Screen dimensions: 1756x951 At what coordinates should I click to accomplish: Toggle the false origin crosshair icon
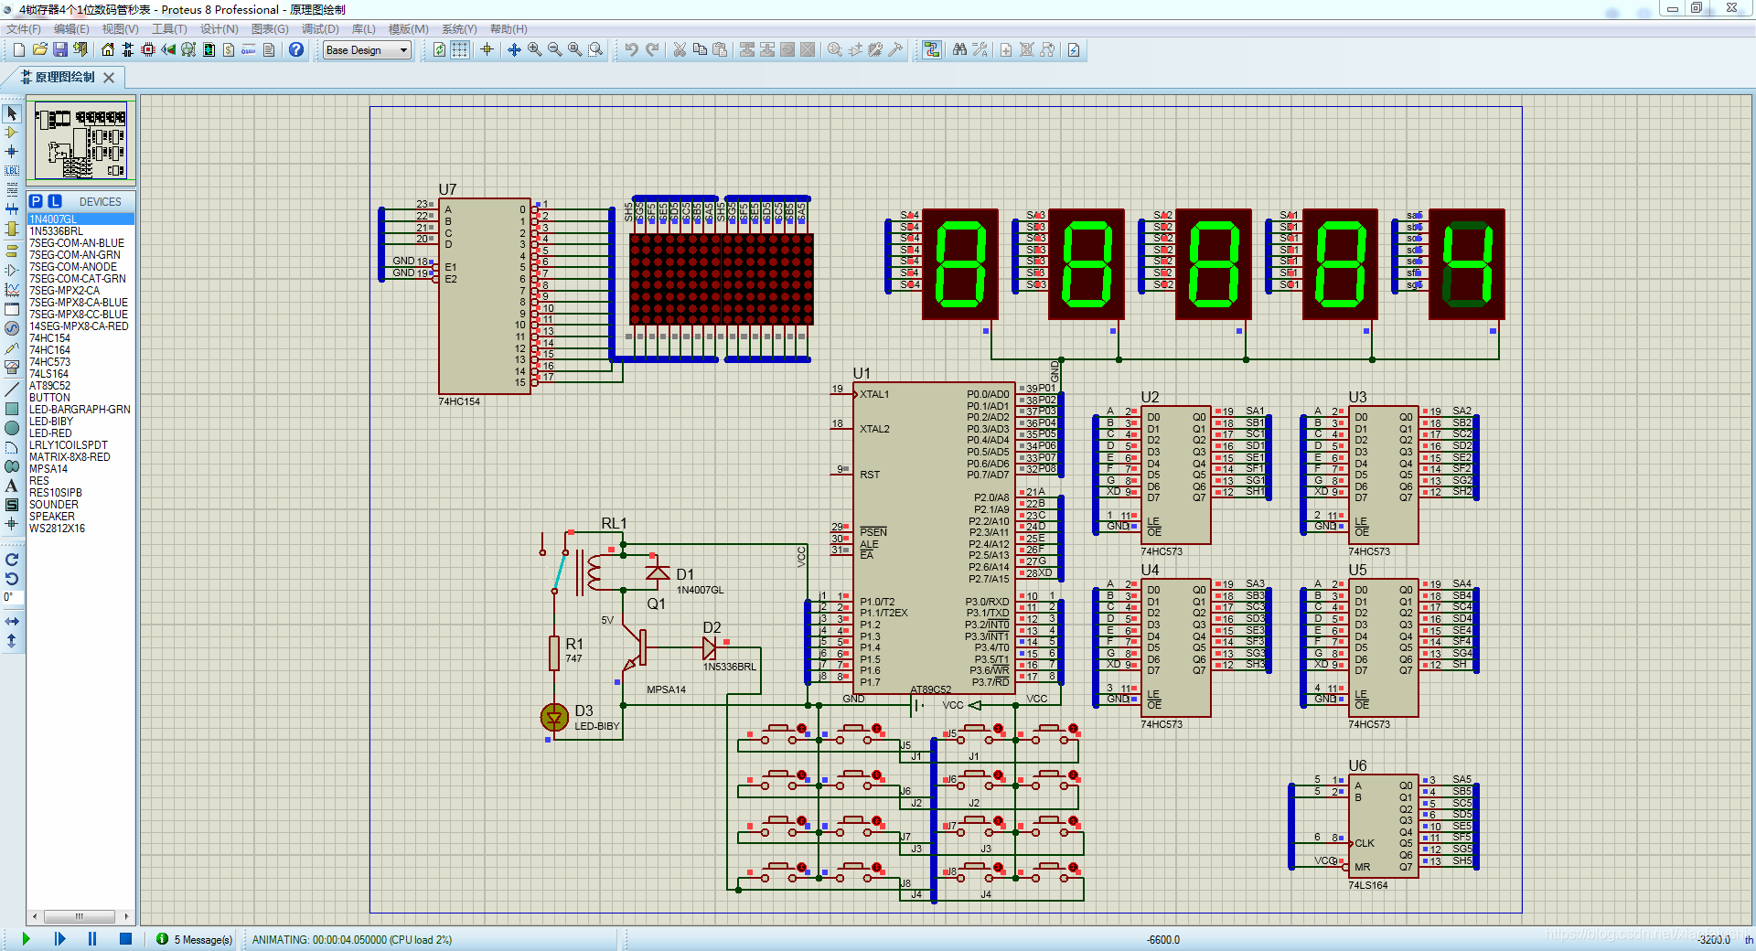point(487,49)
